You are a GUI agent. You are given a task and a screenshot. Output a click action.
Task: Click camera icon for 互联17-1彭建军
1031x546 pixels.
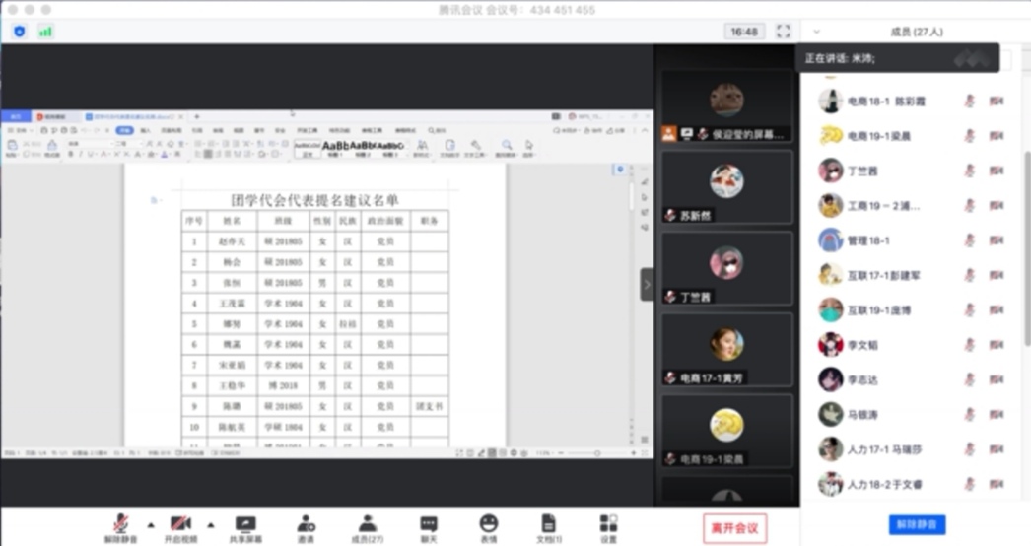click(997, 276)
